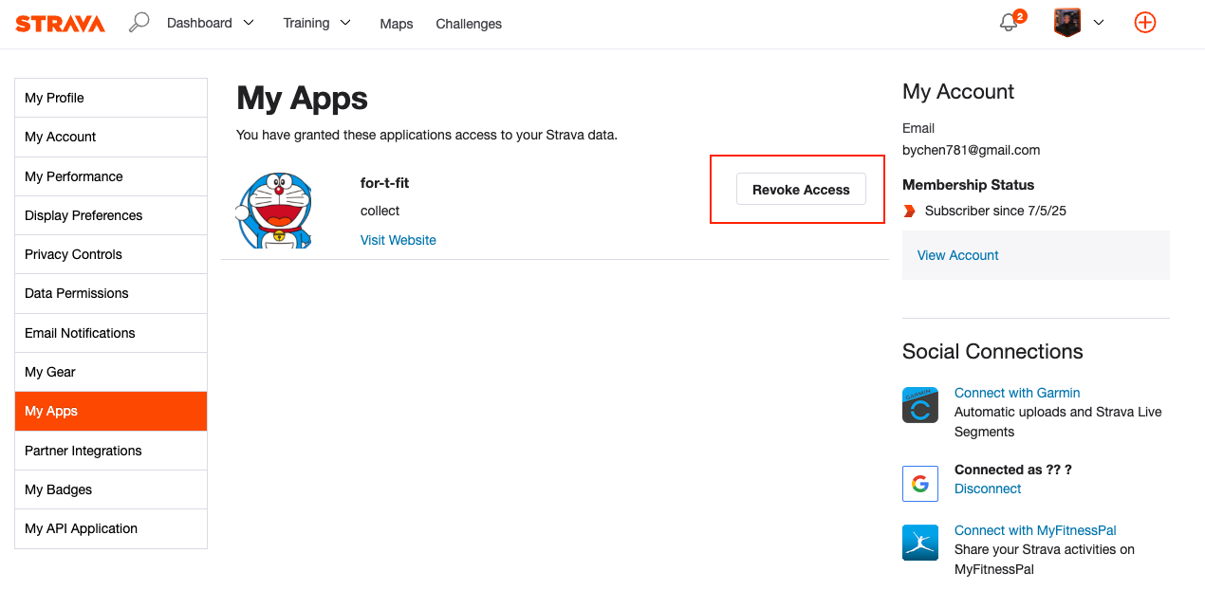The image size is (1205, 609).
Task: Click the orange plus upload icon
Action: pyautogui.click(x=1145, y=23)
